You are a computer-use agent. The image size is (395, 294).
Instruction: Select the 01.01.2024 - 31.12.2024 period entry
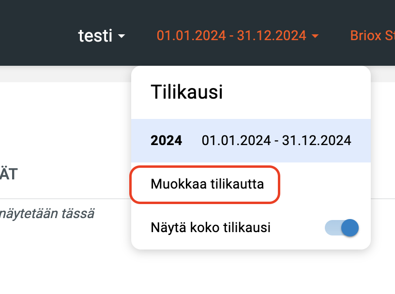click(x=276, y=140)
